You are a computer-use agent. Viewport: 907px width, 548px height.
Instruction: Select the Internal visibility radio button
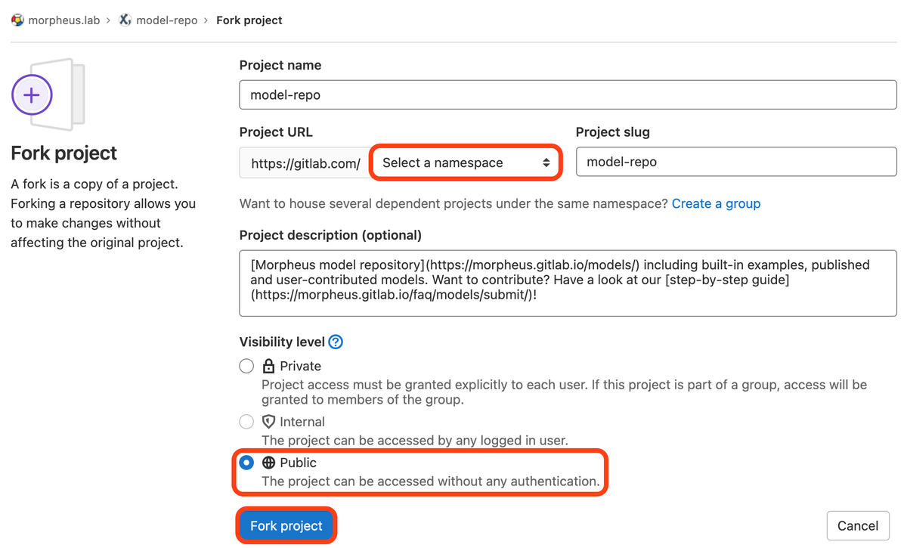pyautogui.click(x=246, y=422)
